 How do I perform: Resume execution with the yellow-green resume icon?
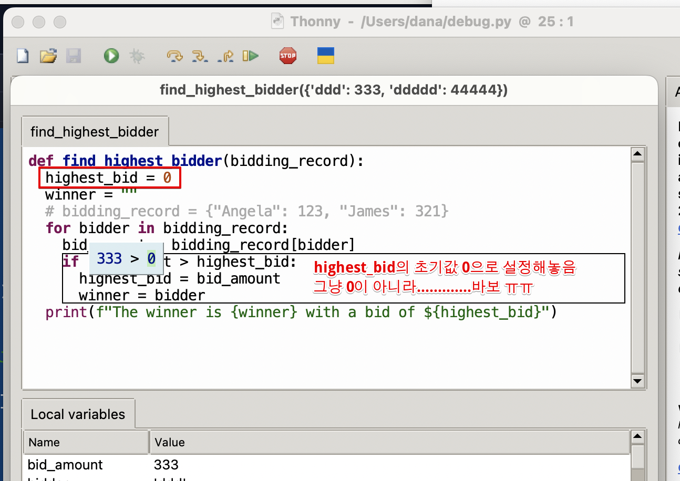(250, 56)
